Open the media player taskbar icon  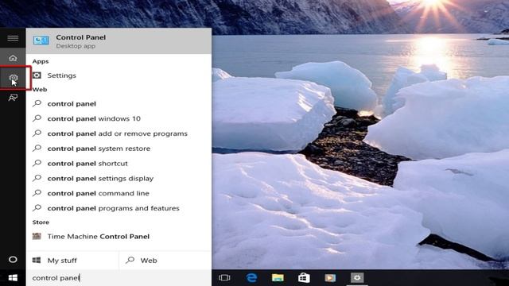[330, 278]
